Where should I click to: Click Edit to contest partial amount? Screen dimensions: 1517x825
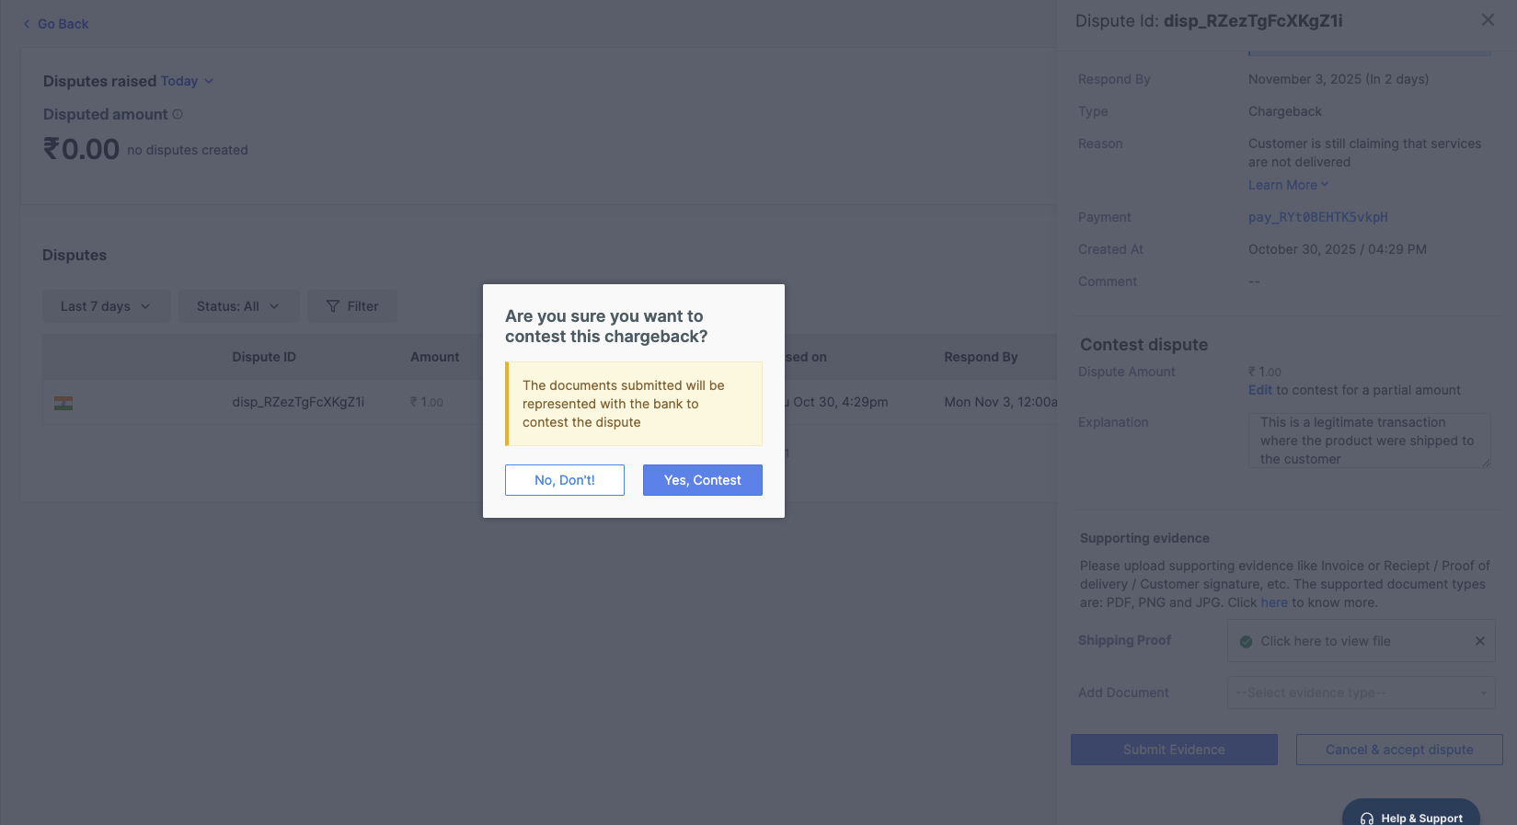pyautogui.click(x=1259, y=390)
